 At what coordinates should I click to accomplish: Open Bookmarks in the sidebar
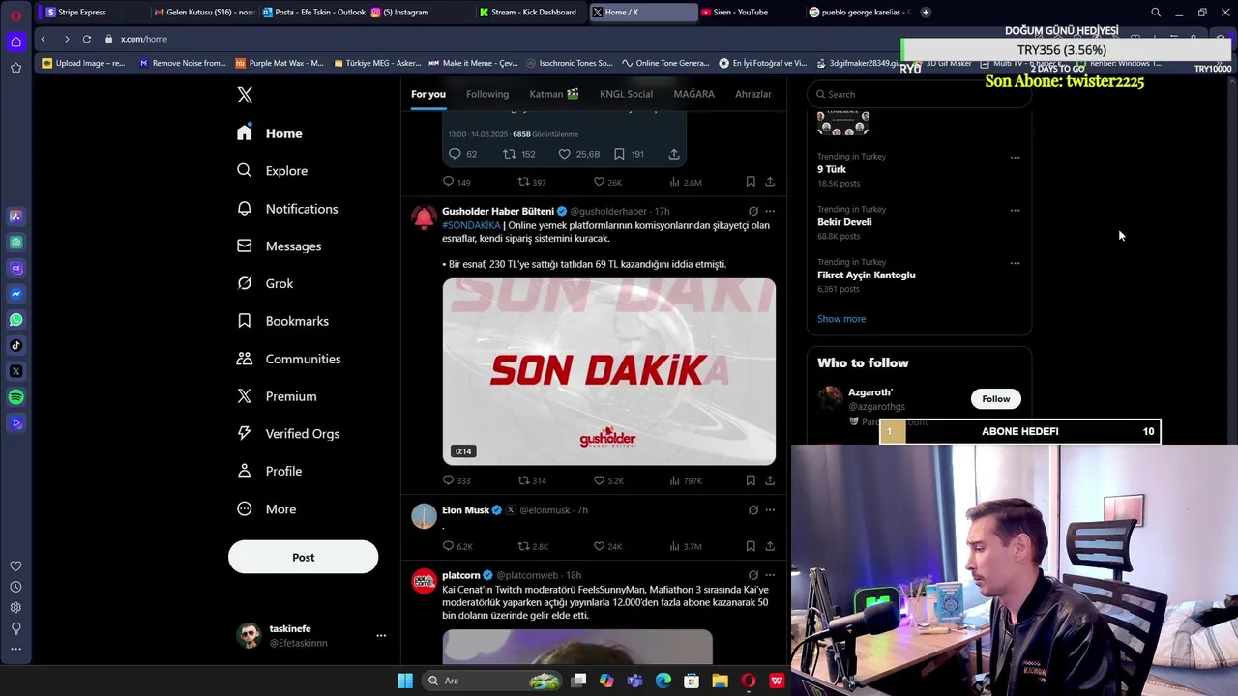tap(282, 321)
